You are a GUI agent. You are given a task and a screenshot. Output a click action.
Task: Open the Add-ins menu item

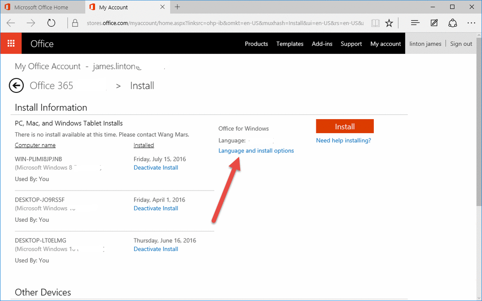pyautogui.click(x=322, y=44)
